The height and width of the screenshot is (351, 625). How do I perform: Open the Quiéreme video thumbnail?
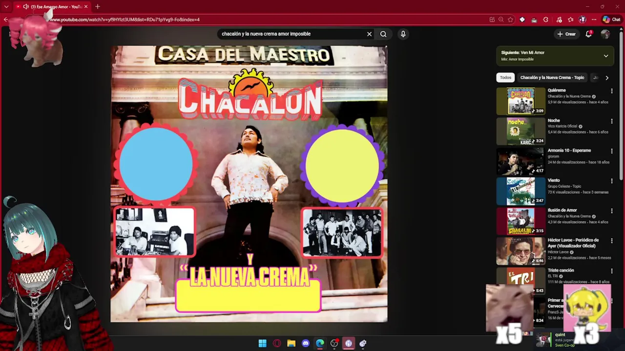click(521, 101)
